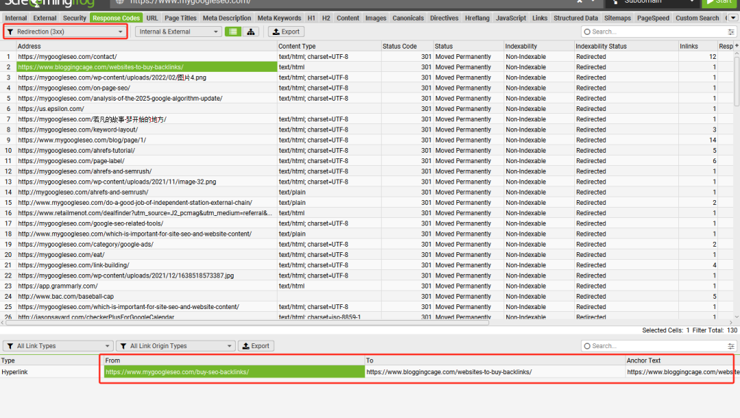Clear the URL bar with X icon
Viewport: 740px width, 418px height.
point(580,2)
